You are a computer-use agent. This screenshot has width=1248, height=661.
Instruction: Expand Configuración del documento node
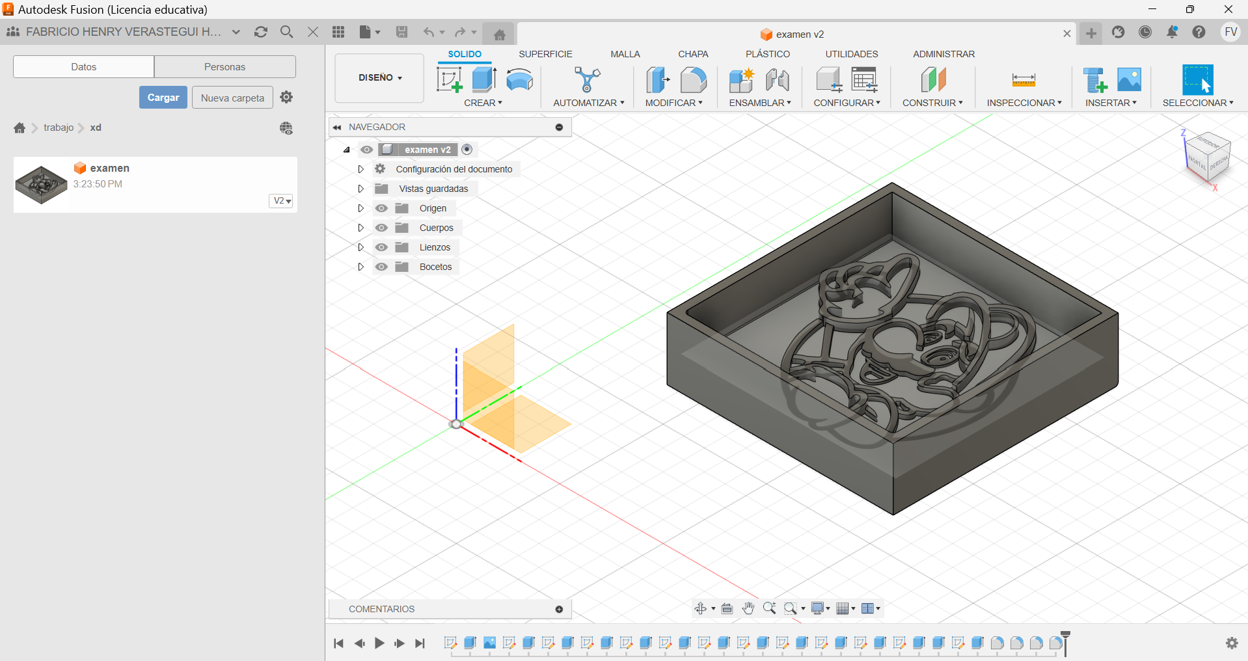360,169
